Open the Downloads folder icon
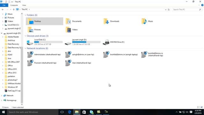This screenshot has height=115, width=204. click(x=106, y=21)
